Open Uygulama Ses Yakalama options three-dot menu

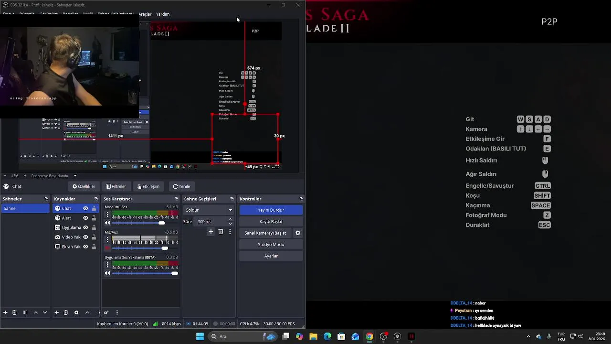107,265
